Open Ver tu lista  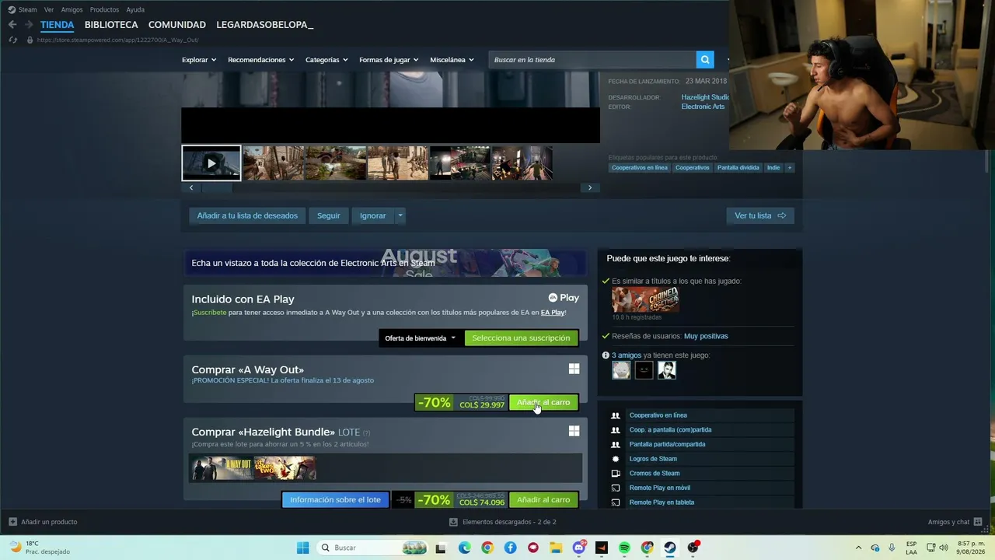point(760,215)
